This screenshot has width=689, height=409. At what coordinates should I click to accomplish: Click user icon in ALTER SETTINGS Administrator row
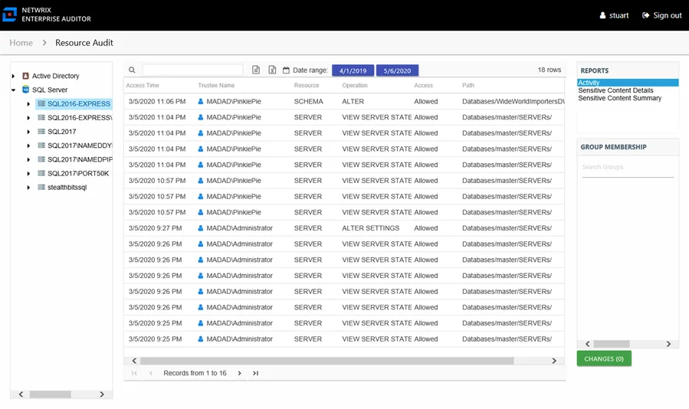(200, 228)
